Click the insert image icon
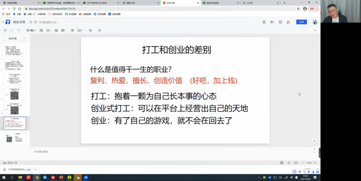Viewport: 361px width, 181px height. [x=56, y=30]
